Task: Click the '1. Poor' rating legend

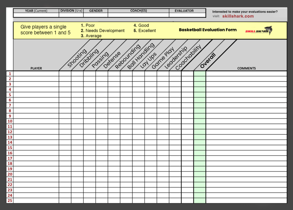Action: coord(88,25)
